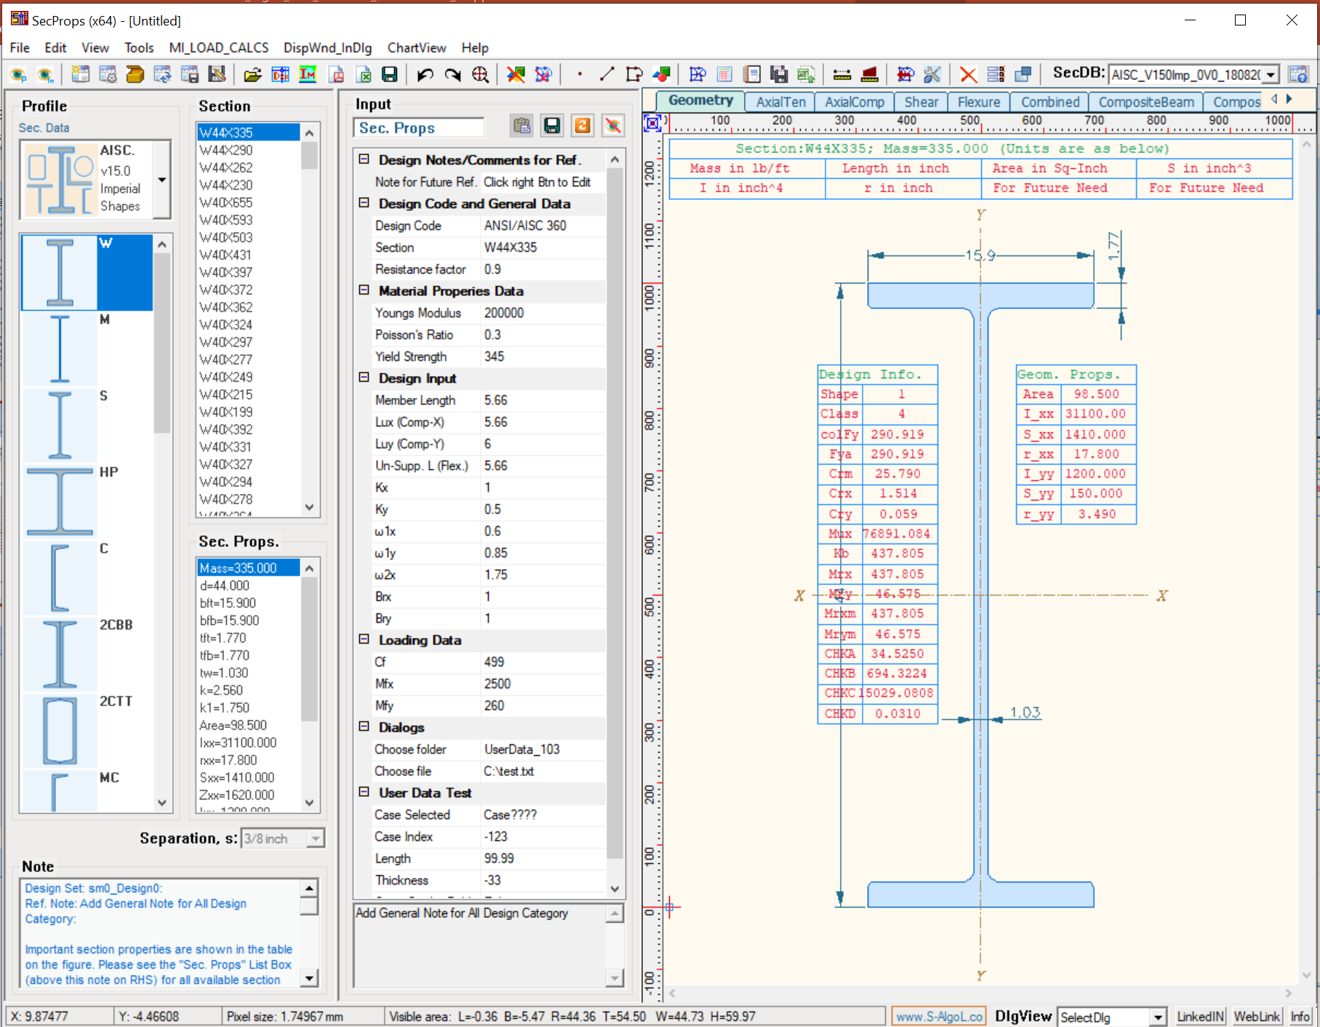1320x1027 pixels.
Task: Open the File menu
Action: tap(20, 48)
